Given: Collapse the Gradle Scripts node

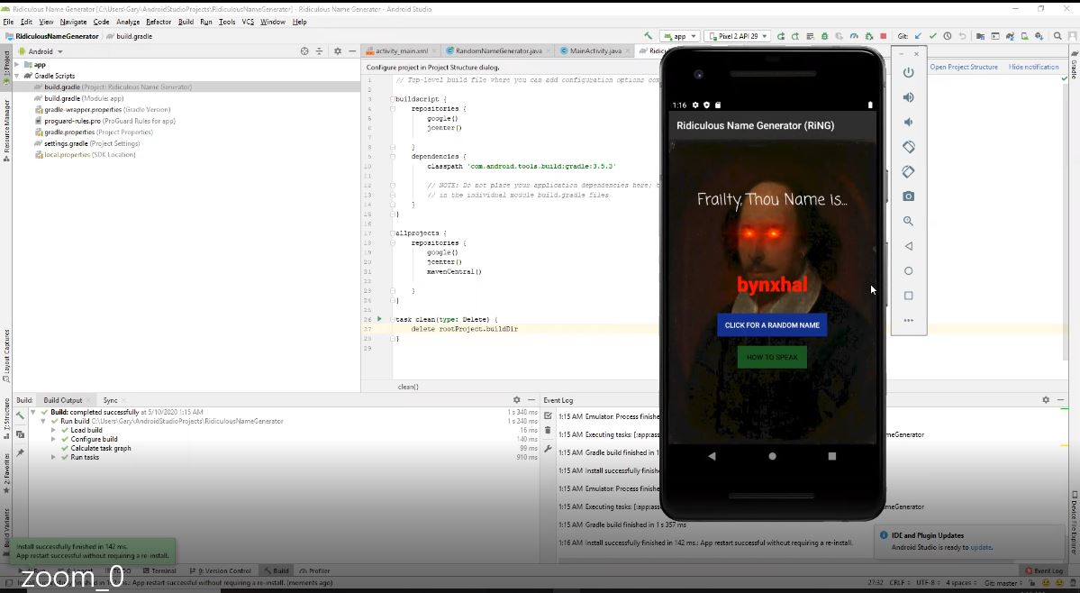Looking at the screenshot, I should [17, 76].
